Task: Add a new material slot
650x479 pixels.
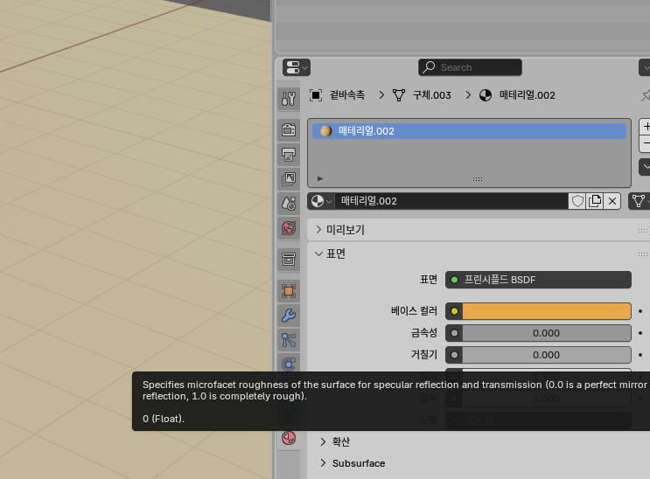Action: coord(646,127)
